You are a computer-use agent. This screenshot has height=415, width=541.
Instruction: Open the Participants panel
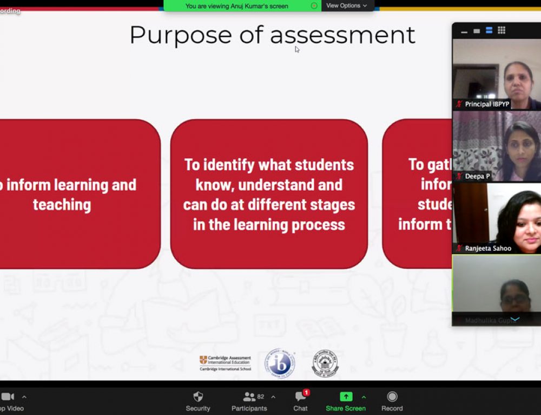pos(249,401)
